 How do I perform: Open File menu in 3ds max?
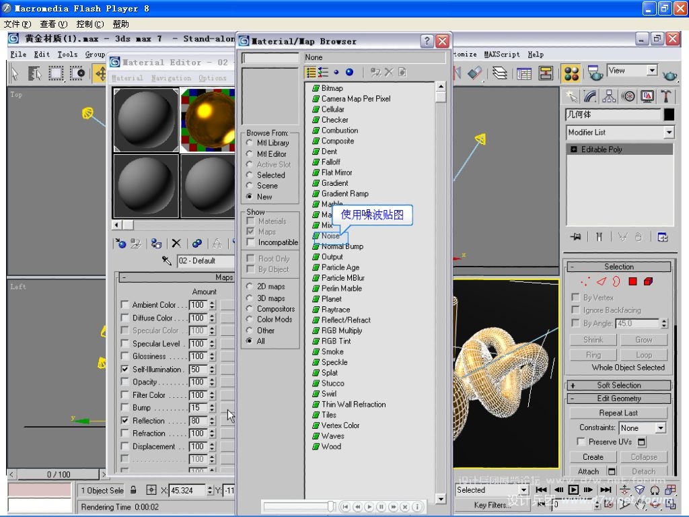click(x=18, y=54)
